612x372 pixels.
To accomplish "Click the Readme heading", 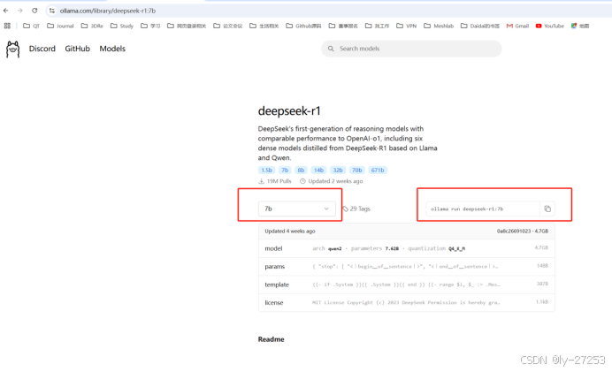I will (x=271, y=339).
